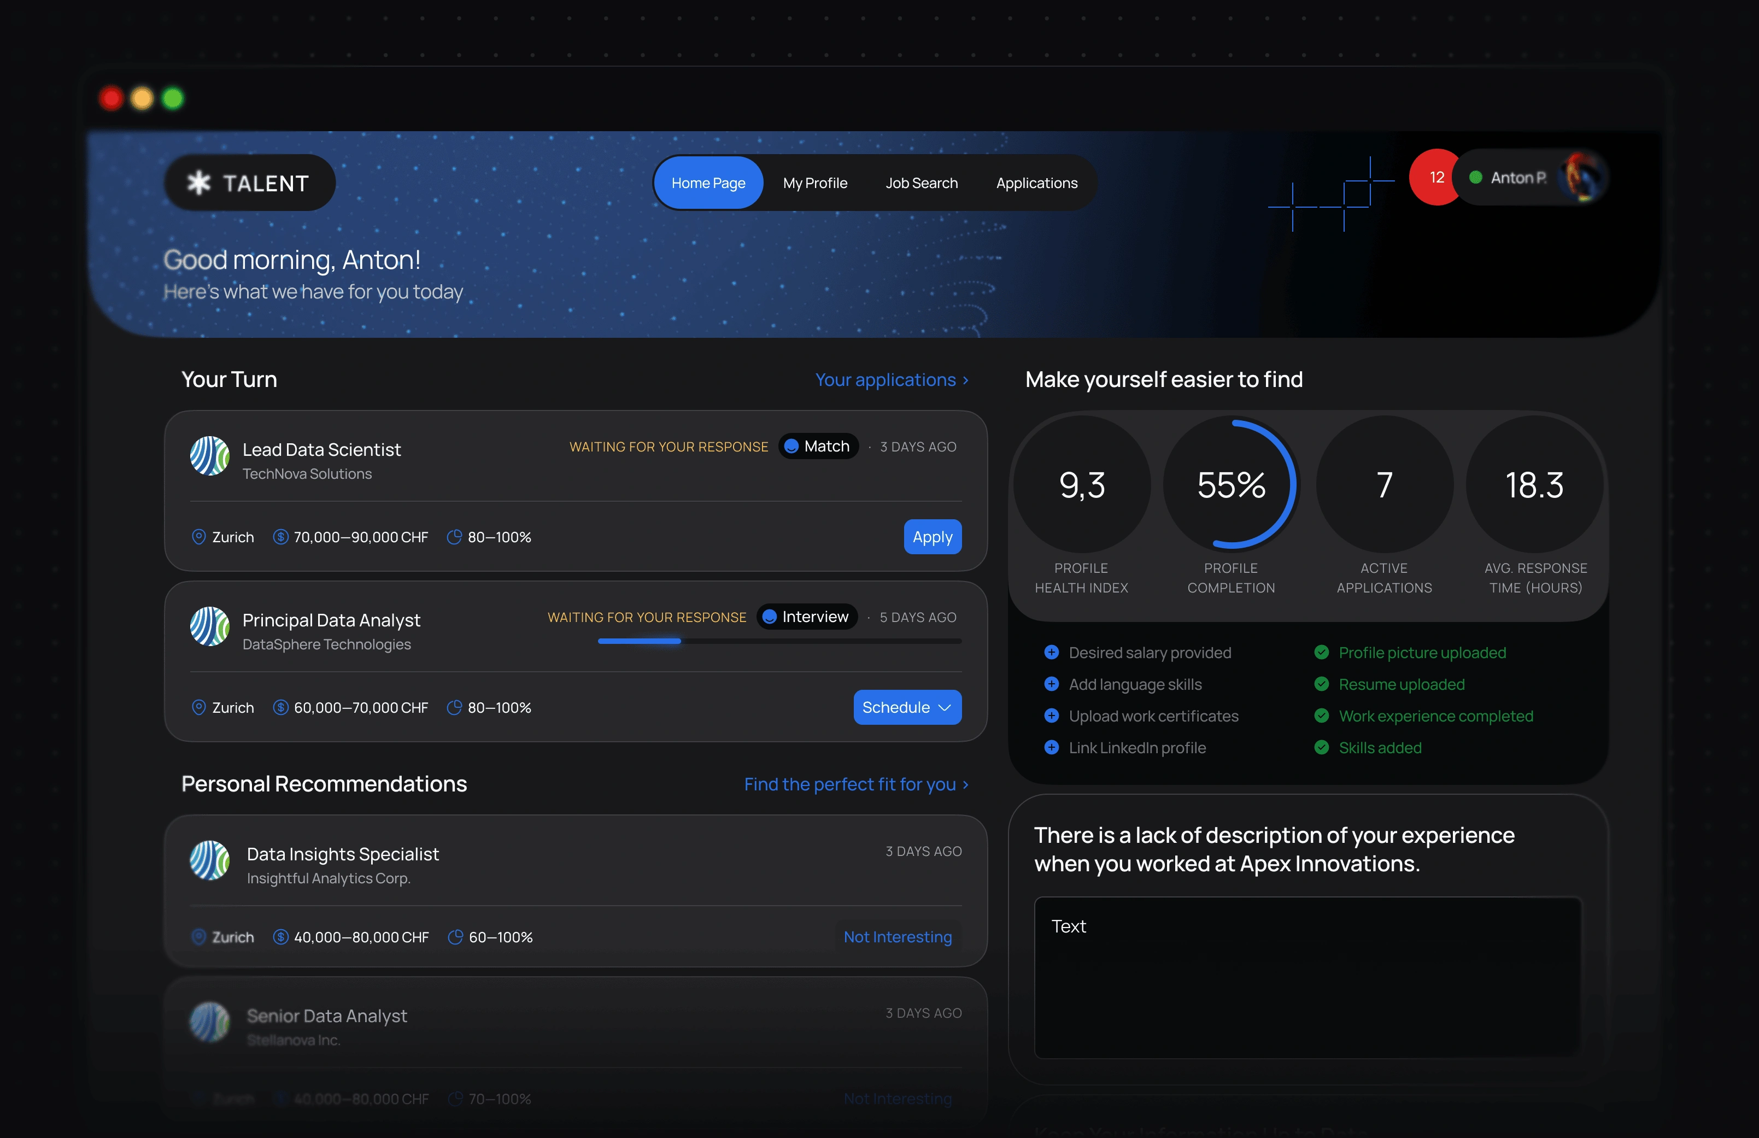Image resolution: width=1759 pixels, height=1138 pixels.
Task: Mark Senior Data Analyst as Not Interesting
Action: tap(898, 1099)
